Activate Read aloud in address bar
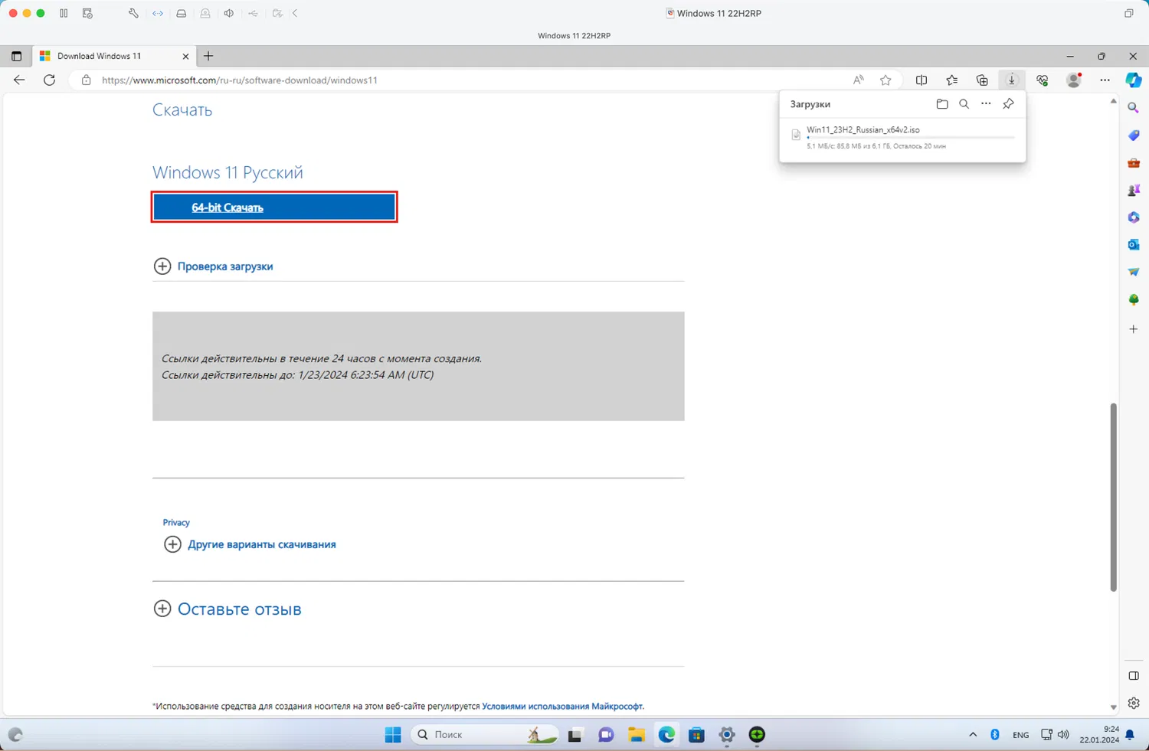This screenshot has width=1149, height=751. click(x=859, y=80)
